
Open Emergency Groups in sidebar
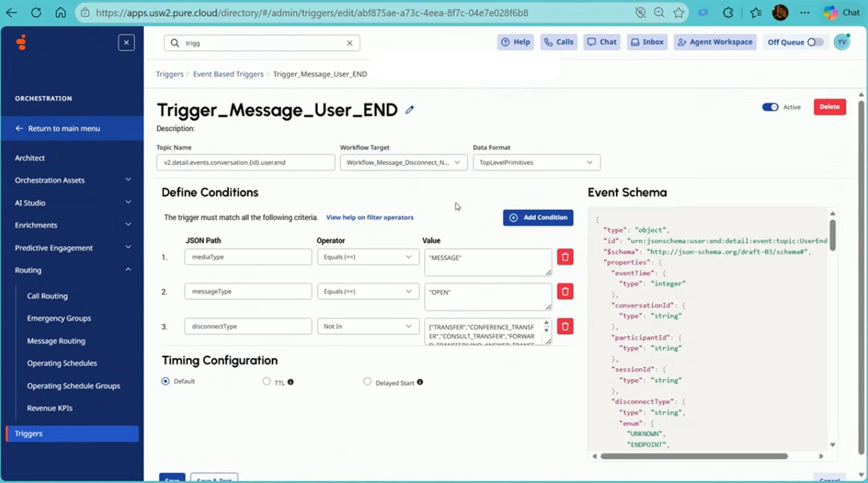(x=59, y=319)
